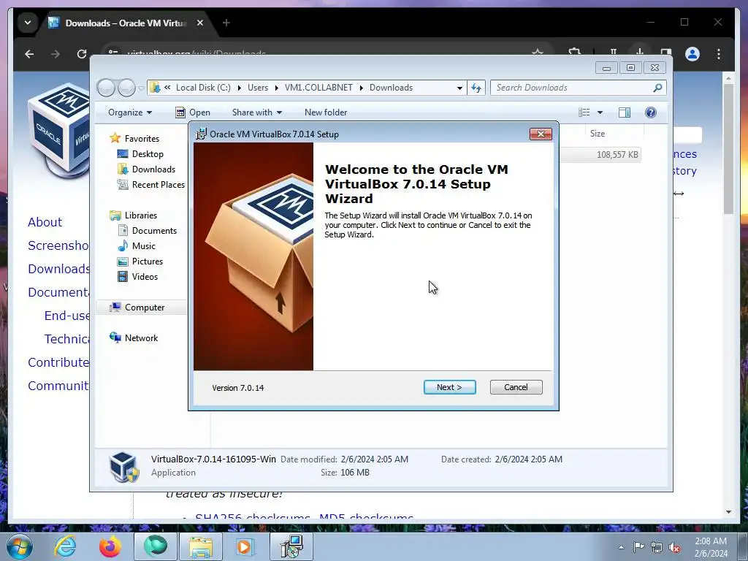Open the Organize menu in Explorer
748x561 pixels.
[x=130, y=112]
